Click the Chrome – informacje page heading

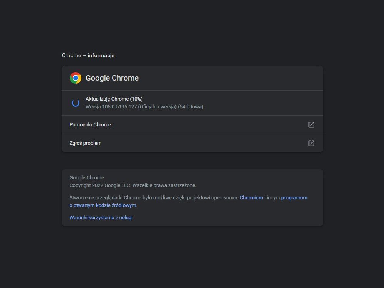pos(88,55)
